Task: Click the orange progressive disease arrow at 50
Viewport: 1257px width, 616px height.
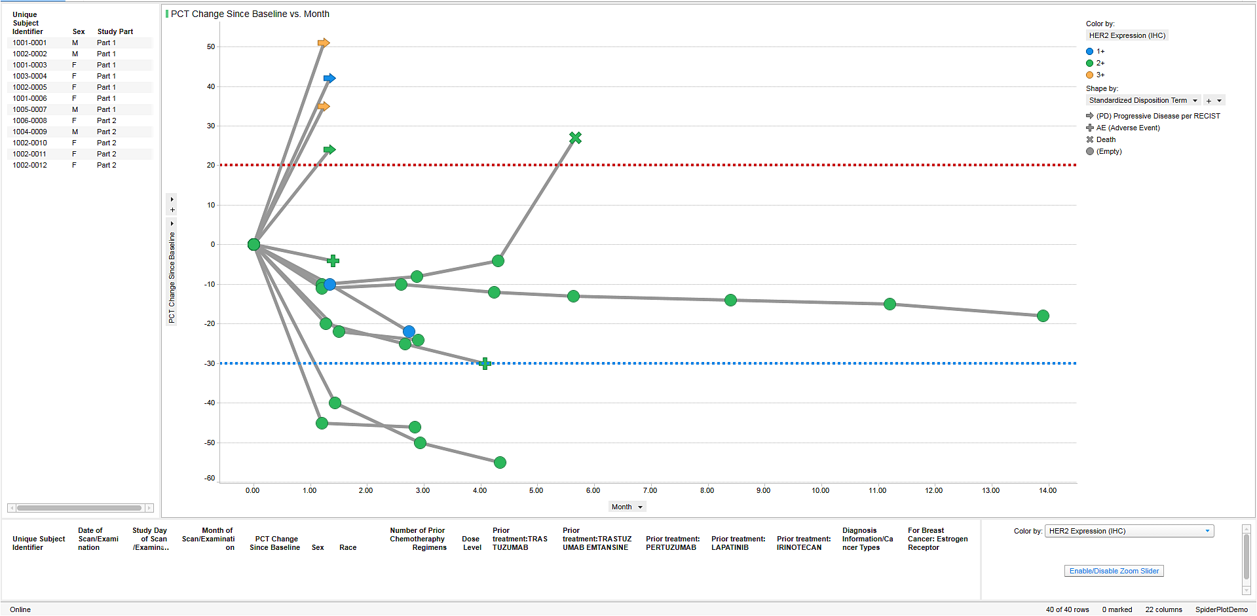Action: tap(324, 43)
